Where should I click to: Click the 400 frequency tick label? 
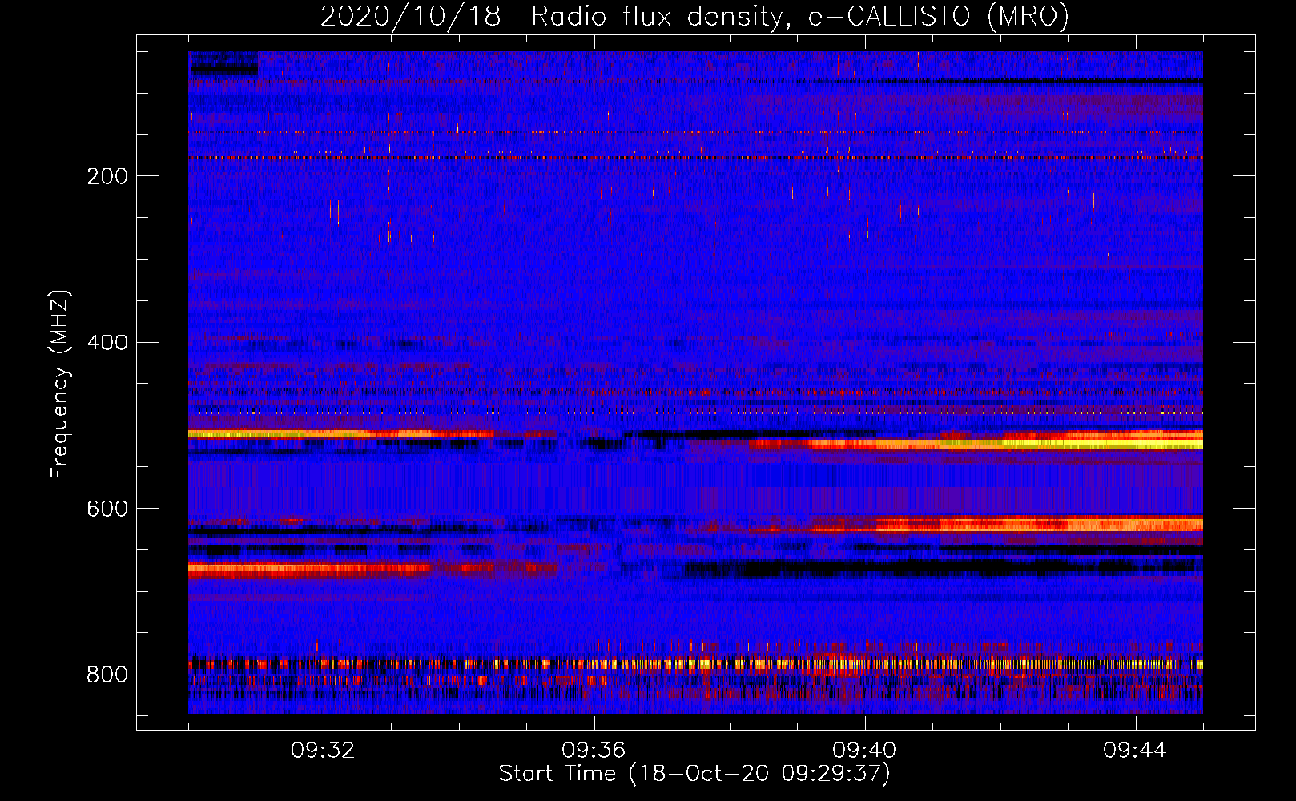click(x=107, y=343)
